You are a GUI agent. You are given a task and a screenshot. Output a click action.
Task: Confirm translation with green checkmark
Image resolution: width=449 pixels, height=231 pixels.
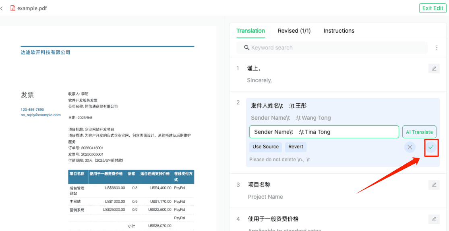click(430, 147)
